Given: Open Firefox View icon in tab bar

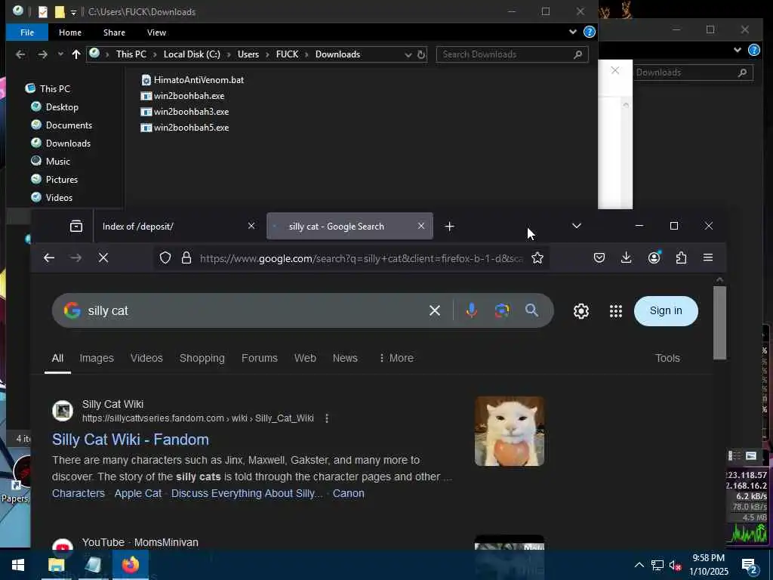Looking at the screenshot, I should (x=76, y=227).
